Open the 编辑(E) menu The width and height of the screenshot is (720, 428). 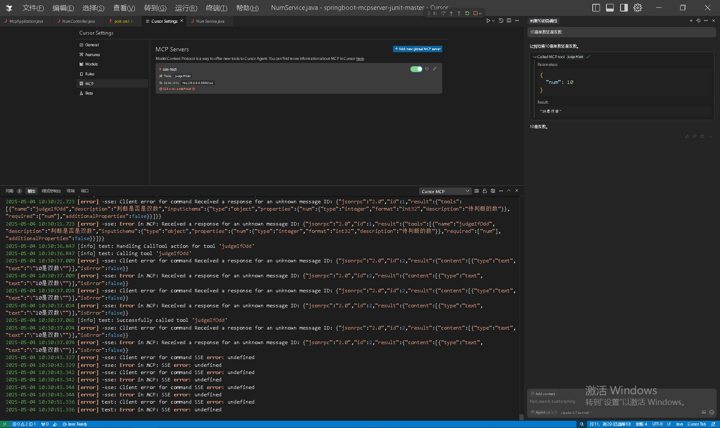coord(63,8)
